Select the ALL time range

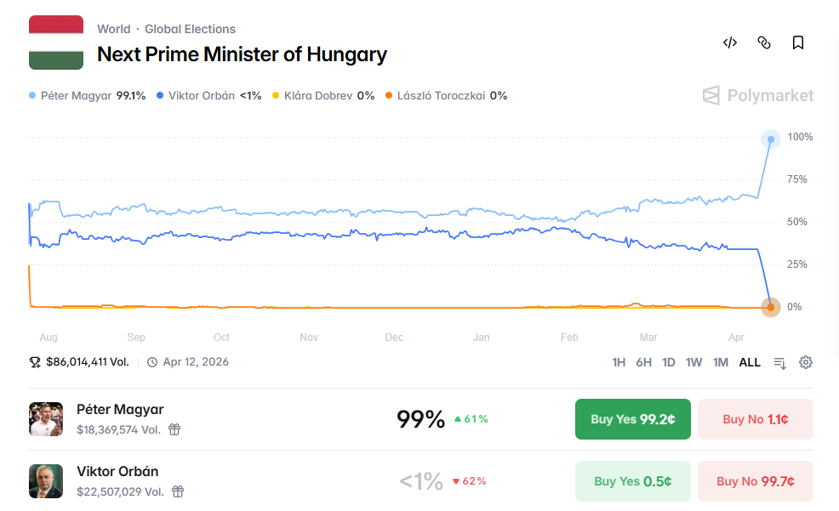[750, 362]
